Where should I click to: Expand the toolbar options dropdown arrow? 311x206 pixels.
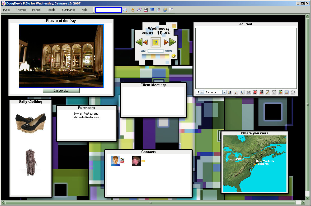(x=171, y=9)
